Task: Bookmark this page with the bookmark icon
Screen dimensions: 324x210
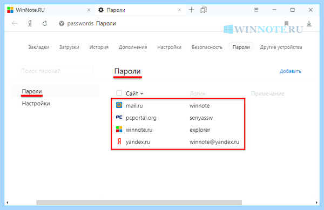Action: coord(286,24)
